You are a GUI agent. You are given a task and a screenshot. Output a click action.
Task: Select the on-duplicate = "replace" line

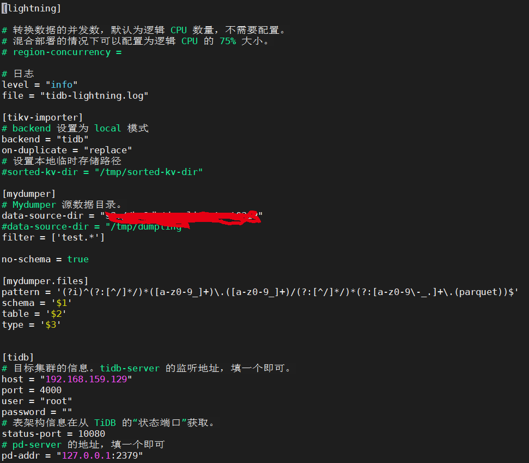tap(67, 151)
